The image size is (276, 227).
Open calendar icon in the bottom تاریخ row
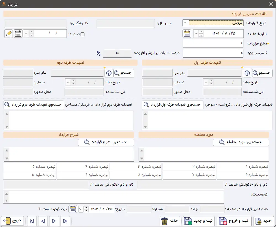tap(73, 209)
